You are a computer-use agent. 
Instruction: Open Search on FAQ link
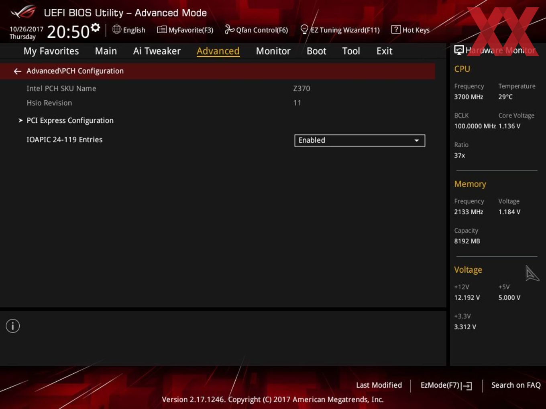(516, 385)
